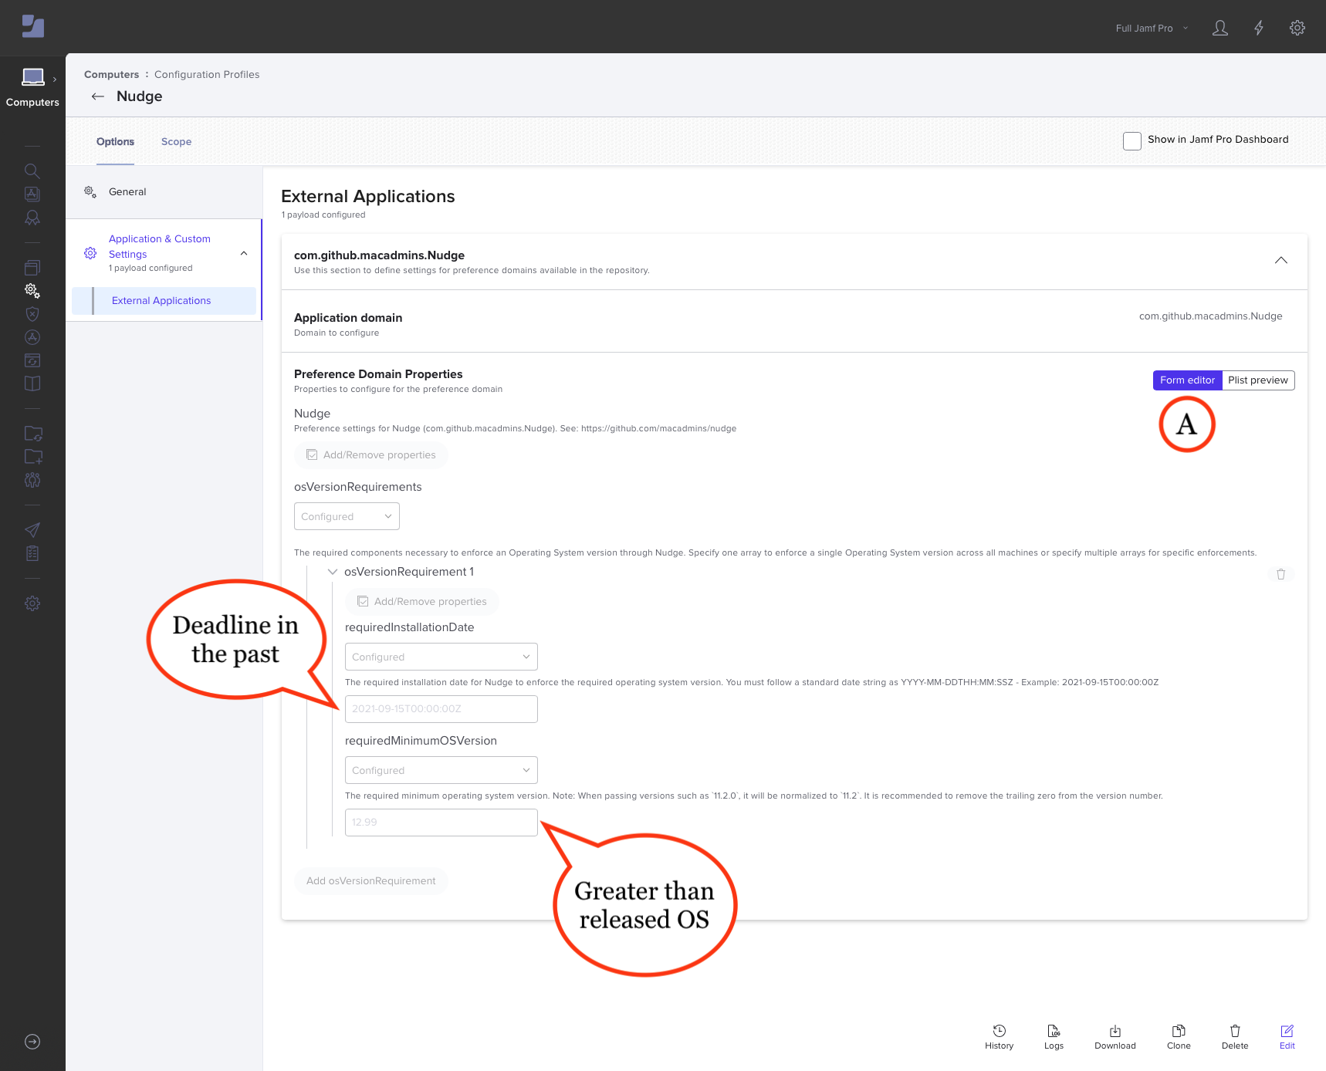Screen dimensions: 1326x1071
Task: Expand the chevron next to Computers sidebar
Action: [x=55, y=79]
